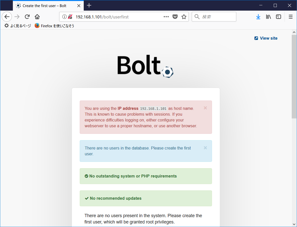Toggle the sidebar view
297x227 pixels.
pyautogui.click(x=278, y=16)
